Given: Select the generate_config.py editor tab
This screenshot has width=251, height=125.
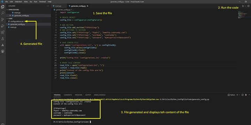Looking at the screenshot, I should click(78, 6).
